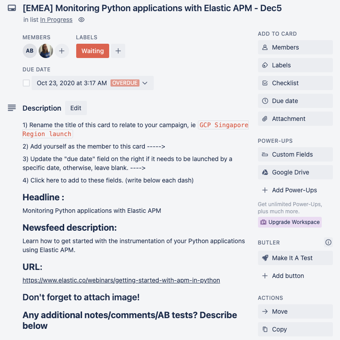Viewport: 340px width, 340px height.
Task: Open the member photo avatar
Action: click(46, 51)
